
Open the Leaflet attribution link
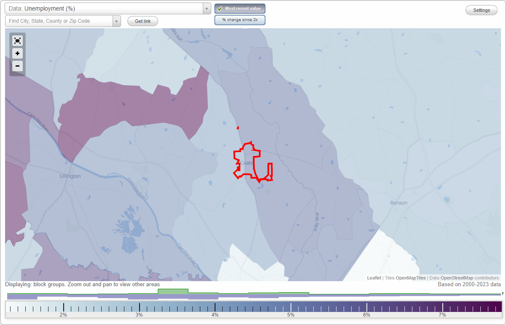click(374, 278)
